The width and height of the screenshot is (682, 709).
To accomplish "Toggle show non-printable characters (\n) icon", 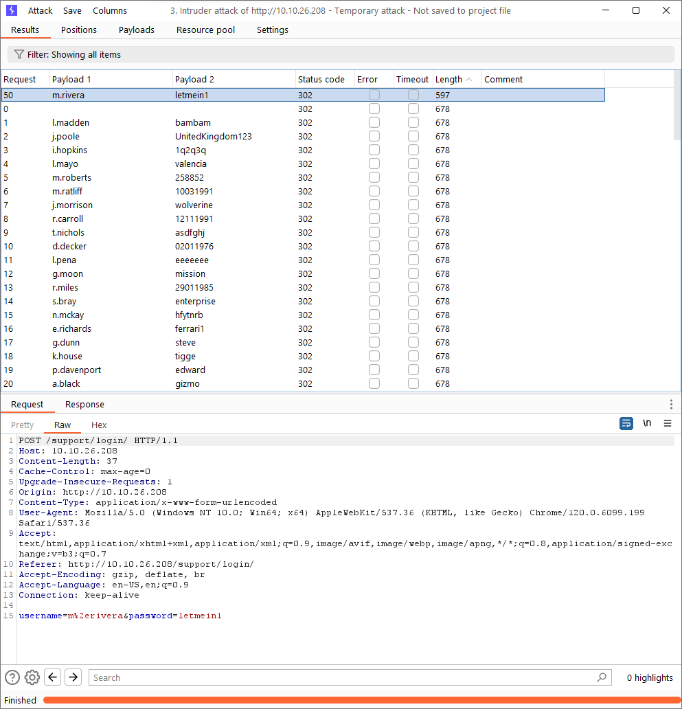I will point(647,423).
